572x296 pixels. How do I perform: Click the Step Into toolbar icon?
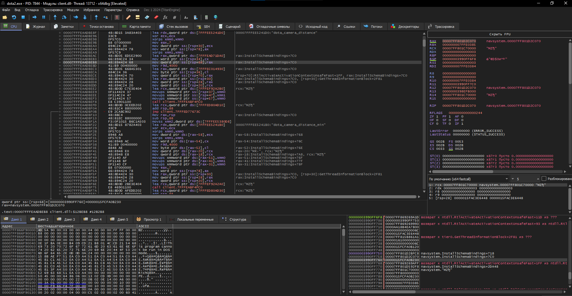[55, 17]
